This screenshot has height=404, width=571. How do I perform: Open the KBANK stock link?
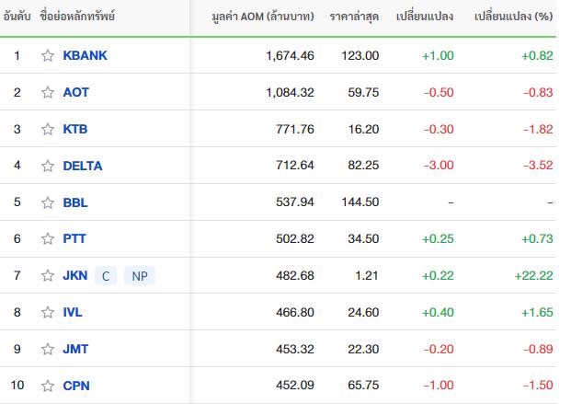point(85,55)
